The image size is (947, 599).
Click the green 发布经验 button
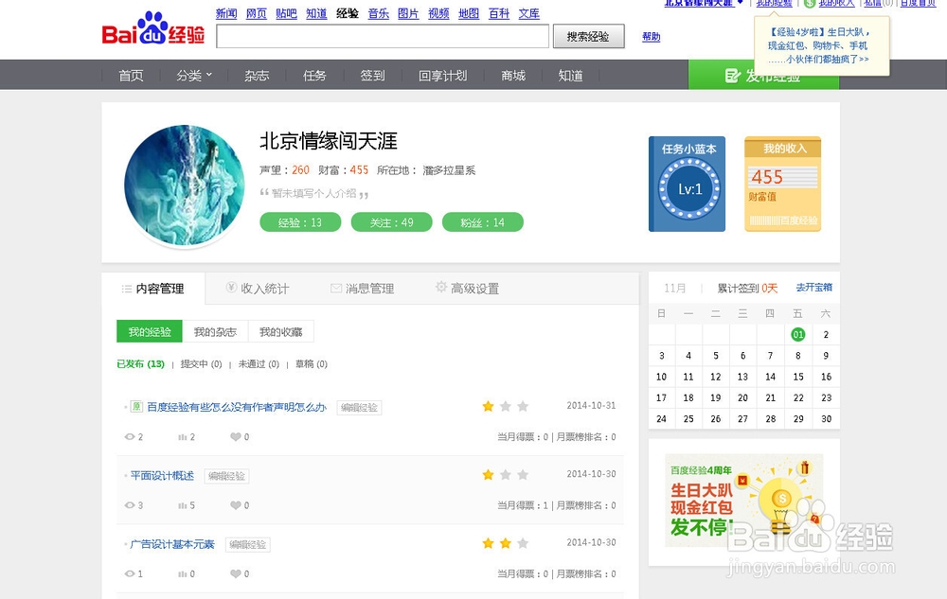point(763,75)
